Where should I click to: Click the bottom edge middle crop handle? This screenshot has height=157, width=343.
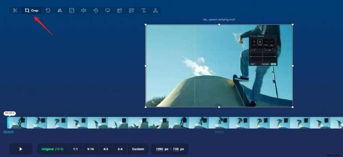point(219,107)
